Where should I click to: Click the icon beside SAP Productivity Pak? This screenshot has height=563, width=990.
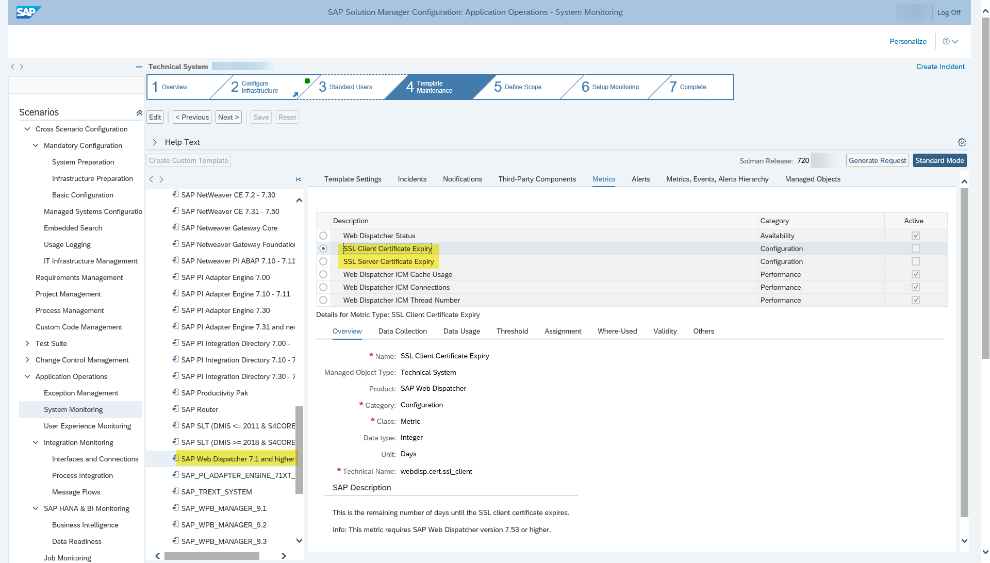[x=175, y=392]
